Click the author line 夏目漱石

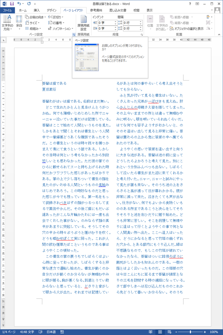tap(49, 89)
